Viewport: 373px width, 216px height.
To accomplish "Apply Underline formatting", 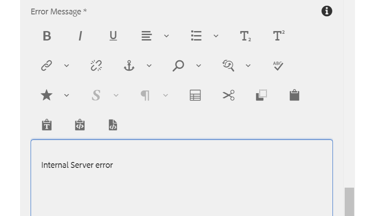I will 113,36.
